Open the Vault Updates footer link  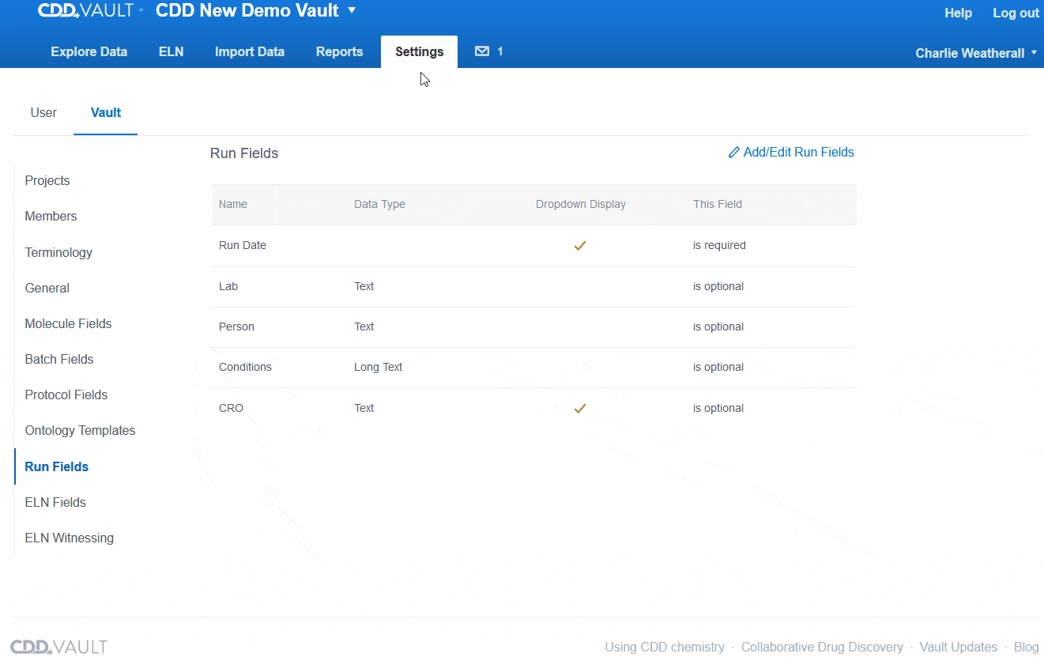click(x=959, y=647)
